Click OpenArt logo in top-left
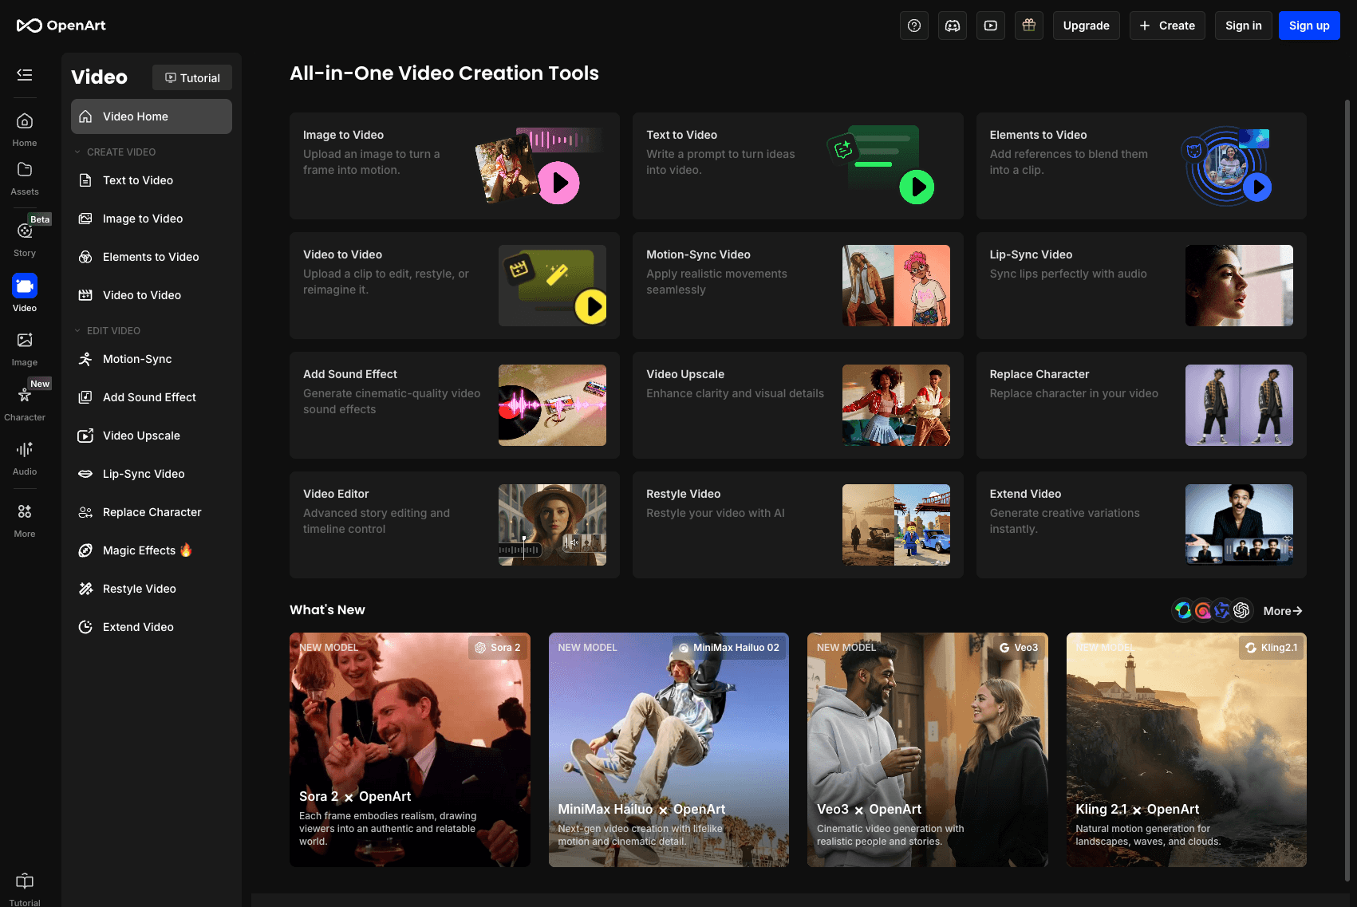The width and height of the screenshot is (1357, 907). (x=61, y=26)
